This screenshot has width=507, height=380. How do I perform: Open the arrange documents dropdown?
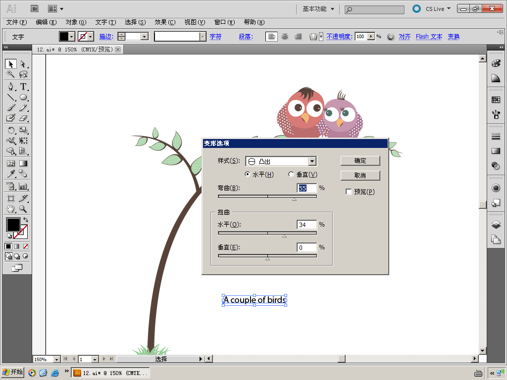(x=55, y=9)
